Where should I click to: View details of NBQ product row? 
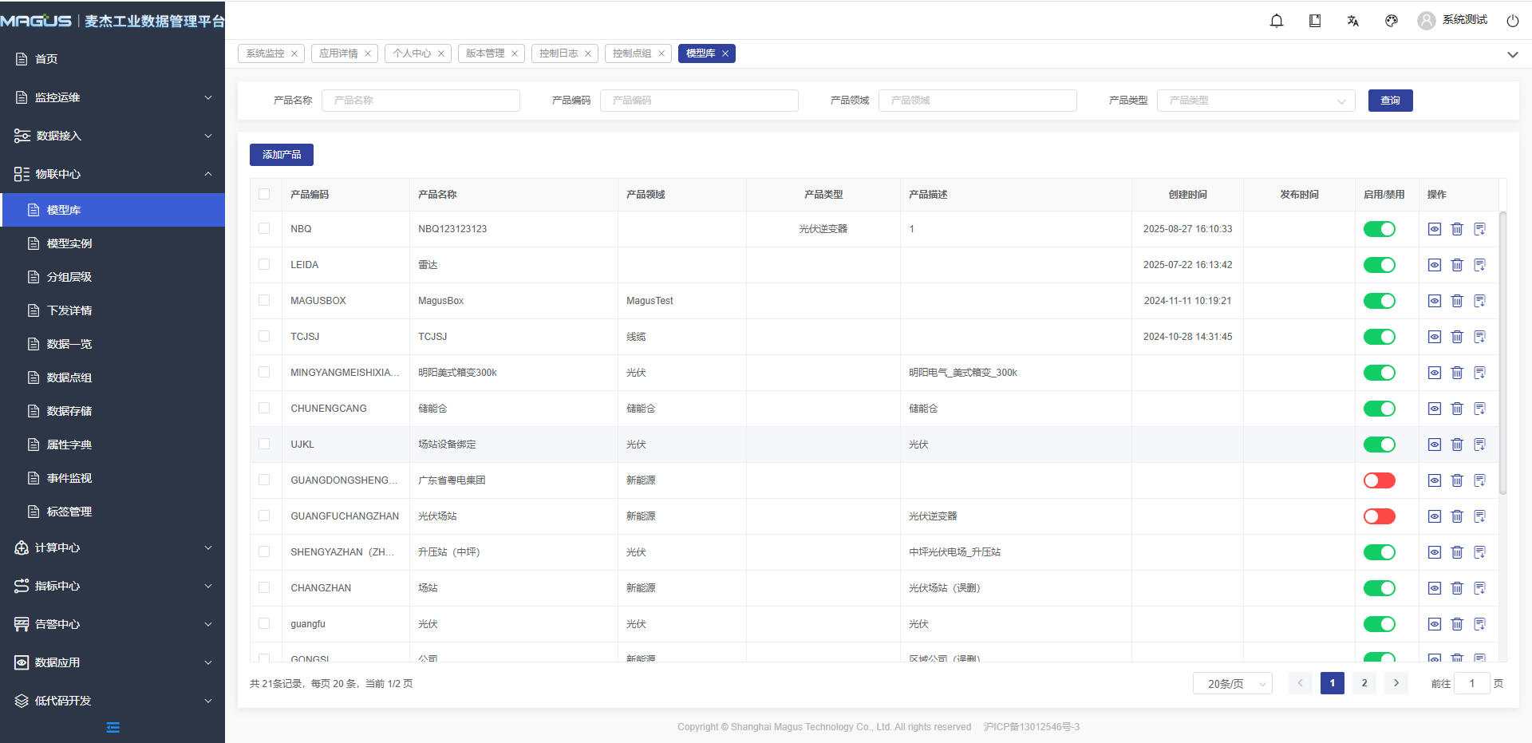point(1434,229)
